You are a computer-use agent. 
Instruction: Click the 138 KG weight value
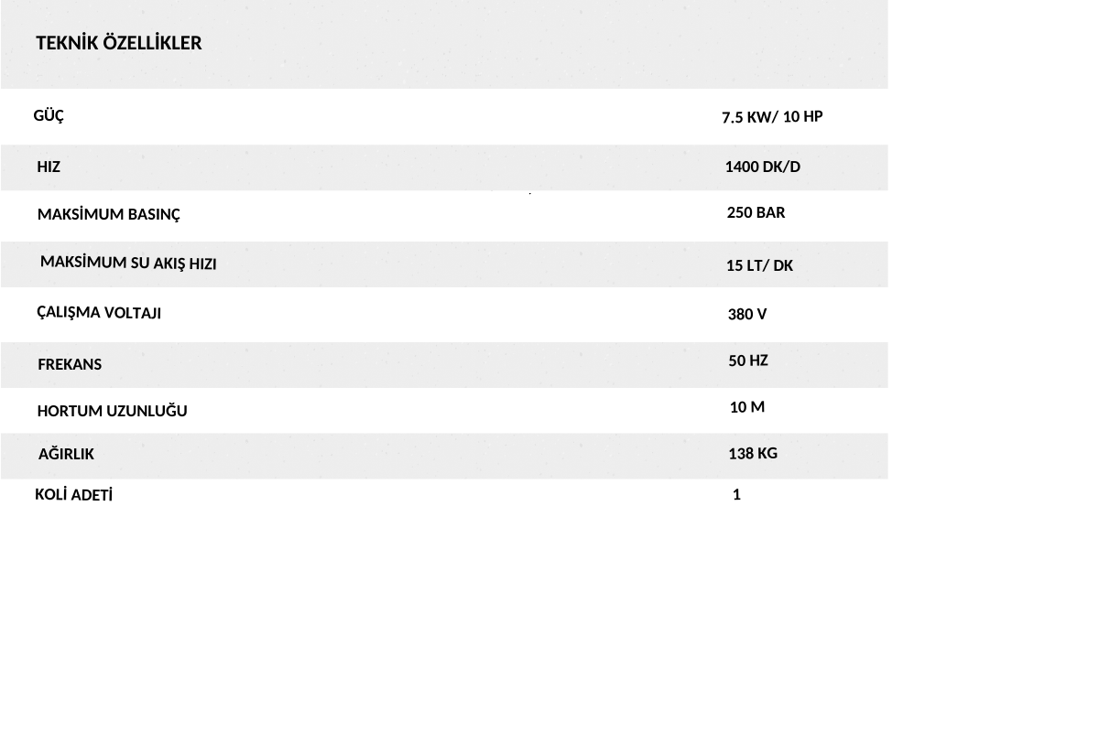[753, 453]
